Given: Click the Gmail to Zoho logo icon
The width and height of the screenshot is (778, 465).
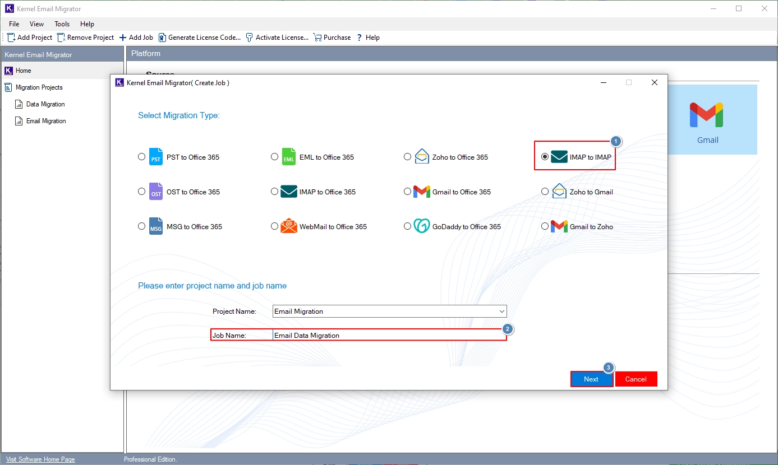Looking at the screenshot, I should tap(559, 226).
